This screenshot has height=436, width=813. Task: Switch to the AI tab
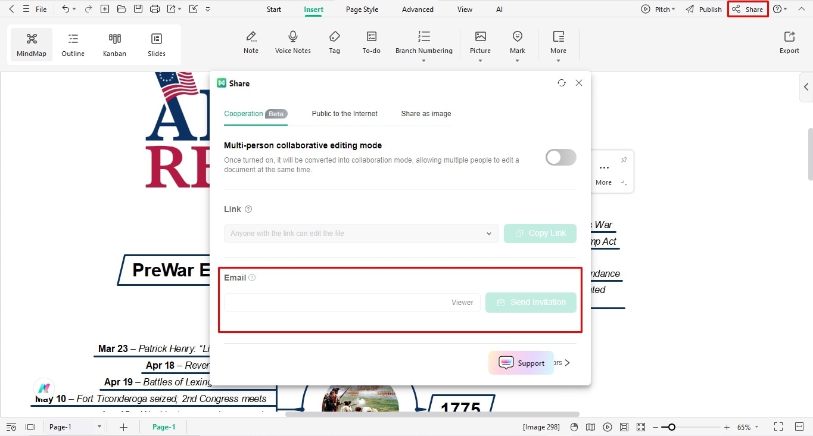click(499, 10)
